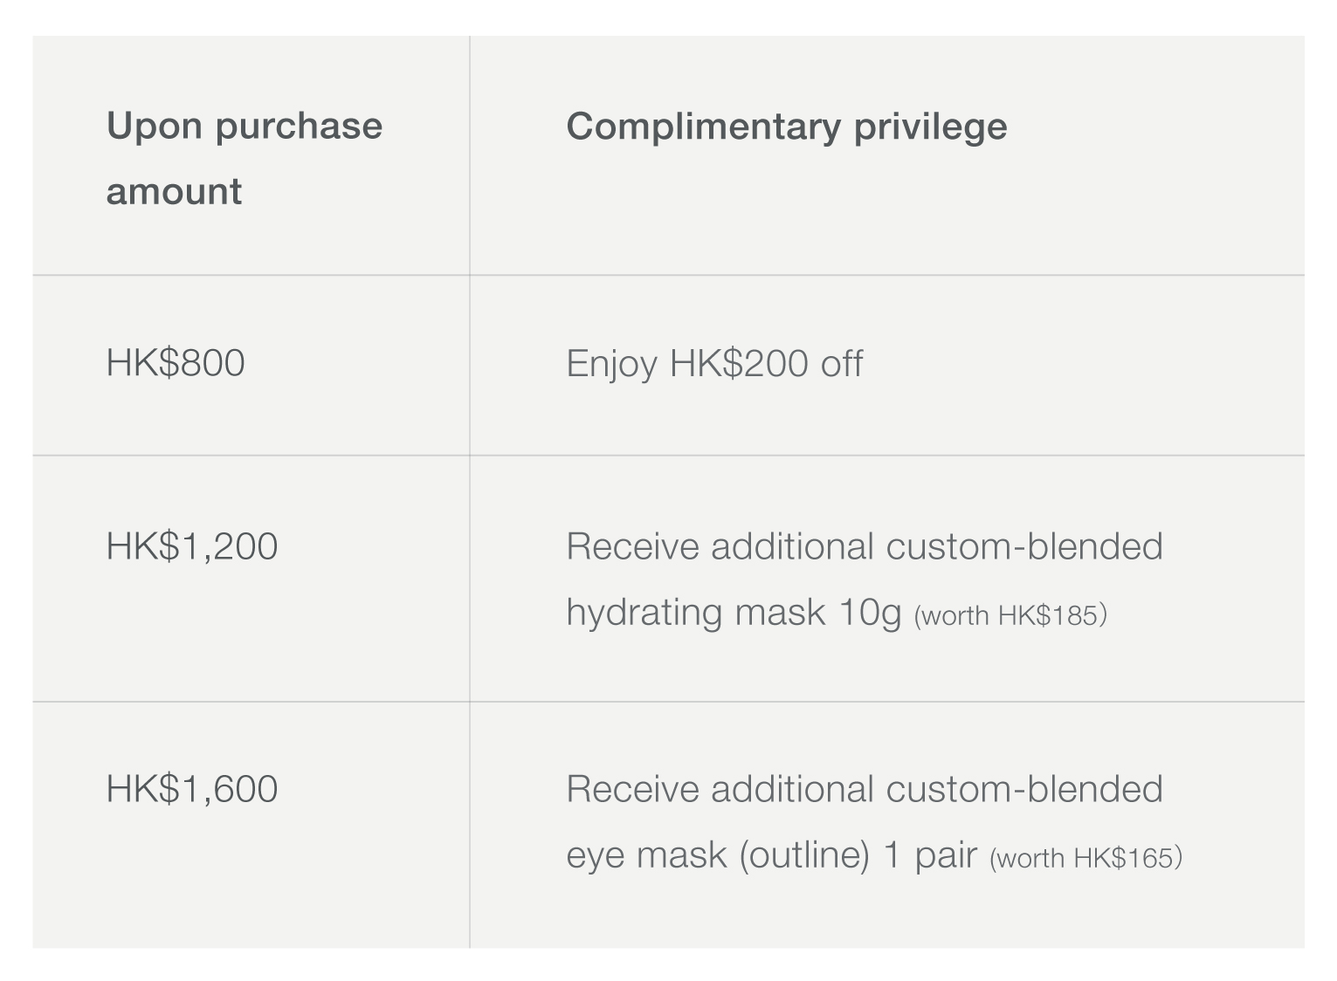The width and height of the screenshot is (1337, 981).
Task: Click the "1 pair" quantity text
Action: pyautogui.click(x=930, y=854)
